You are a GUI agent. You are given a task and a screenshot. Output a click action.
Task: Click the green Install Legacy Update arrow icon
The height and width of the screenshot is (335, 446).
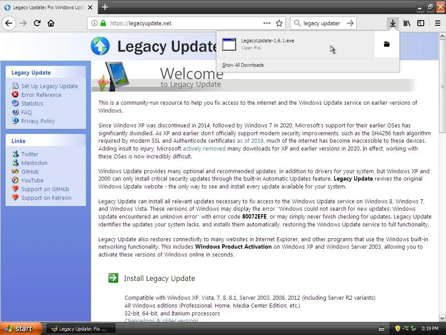(x=113, y=278)
